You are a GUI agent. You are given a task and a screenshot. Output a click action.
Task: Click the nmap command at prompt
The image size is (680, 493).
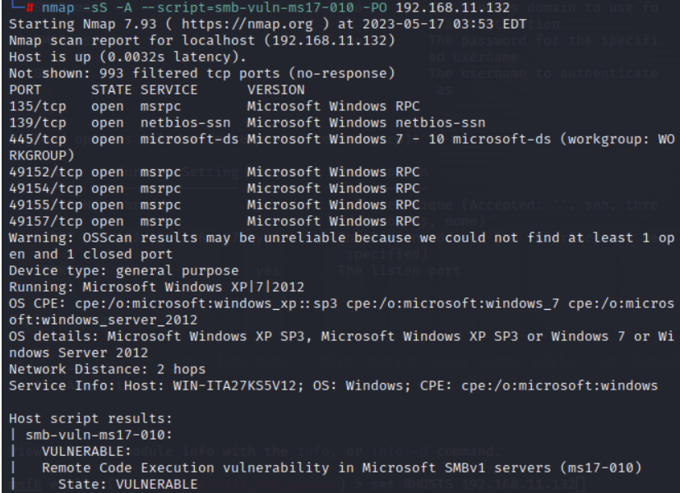(275, 7)
